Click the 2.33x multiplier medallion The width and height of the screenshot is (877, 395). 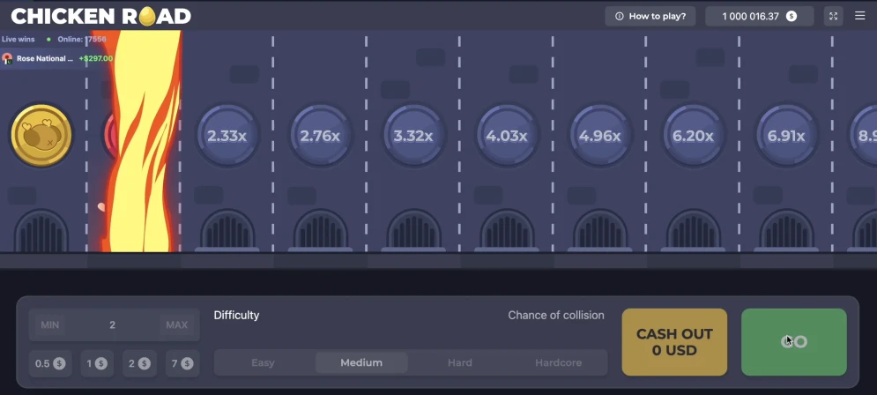[x=227, y=136]
